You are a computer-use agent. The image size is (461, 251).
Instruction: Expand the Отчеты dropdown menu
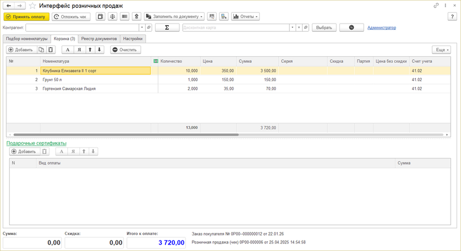click(245, 17)
